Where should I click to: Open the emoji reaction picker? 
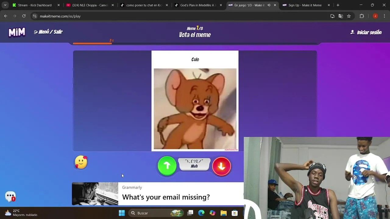[81, 162]
